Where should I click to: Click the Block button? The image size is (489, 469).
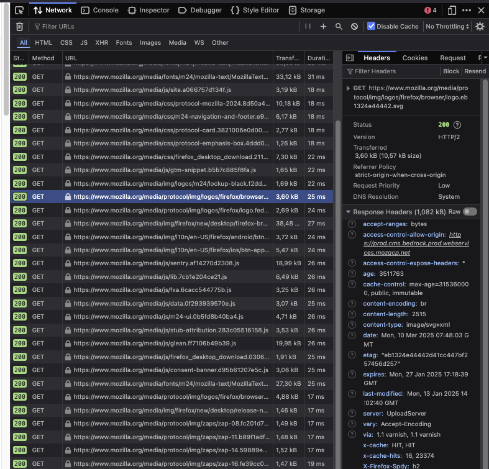(x=451, y=71)
